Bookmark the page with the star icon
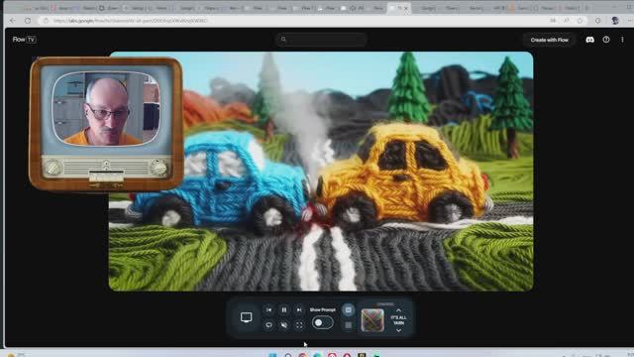Screen dimensions: 634x357 [x=581, y=21]
